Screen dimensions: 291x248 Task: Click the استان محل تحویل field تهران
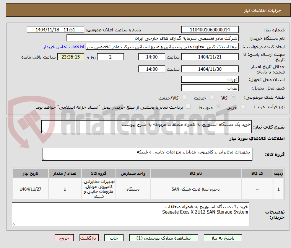click(210, 80)
